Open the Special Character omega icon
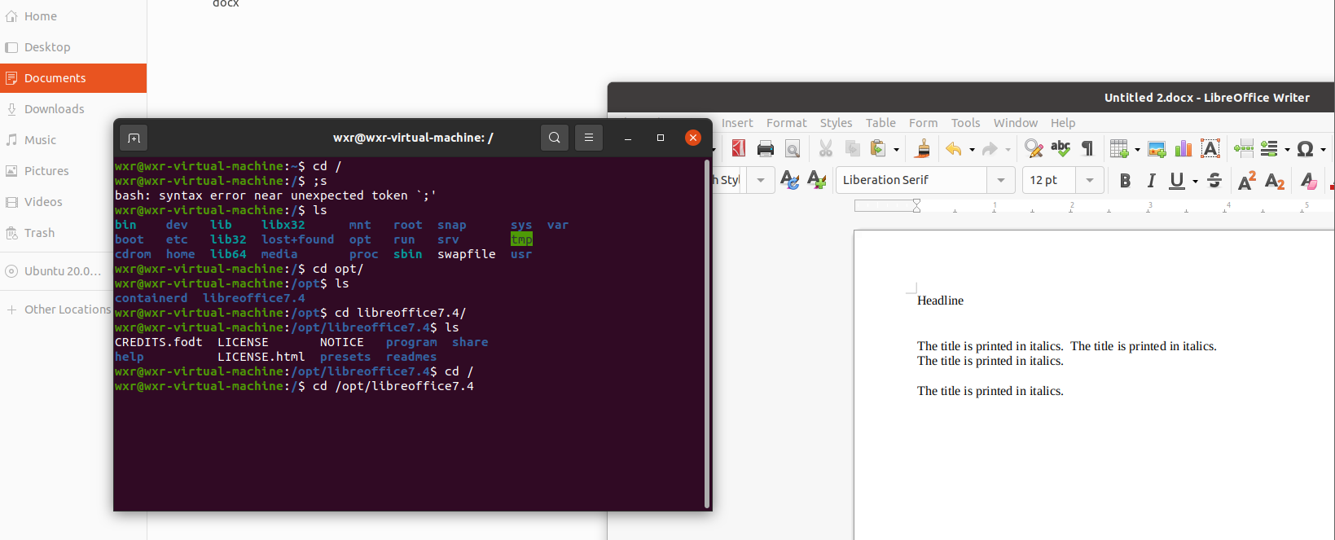1335x540 pixels. tap(1305, 148)
